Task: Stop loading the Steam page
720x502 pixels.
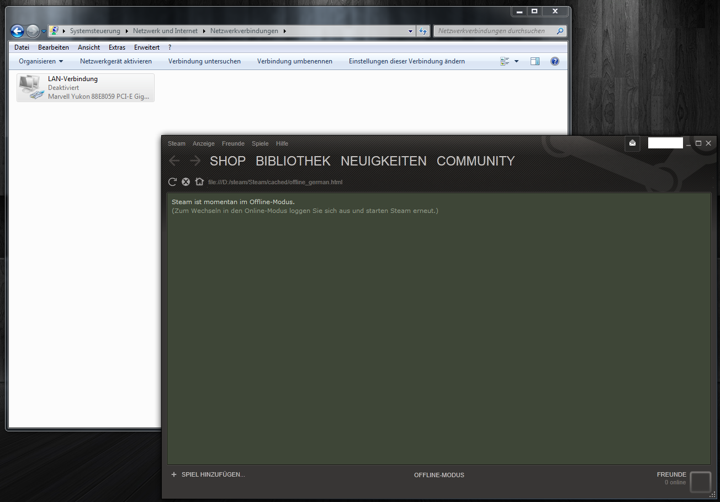Action: [x=186, y=181]
